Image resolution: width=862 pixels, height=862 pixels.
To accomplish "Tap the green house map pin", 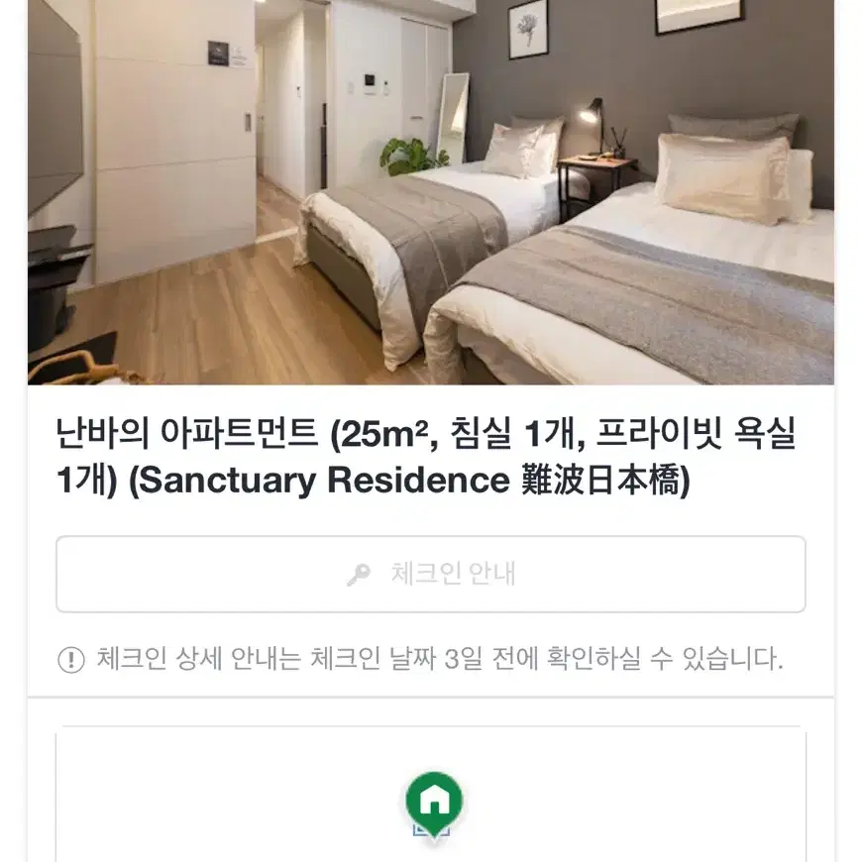I will [434, 805].
